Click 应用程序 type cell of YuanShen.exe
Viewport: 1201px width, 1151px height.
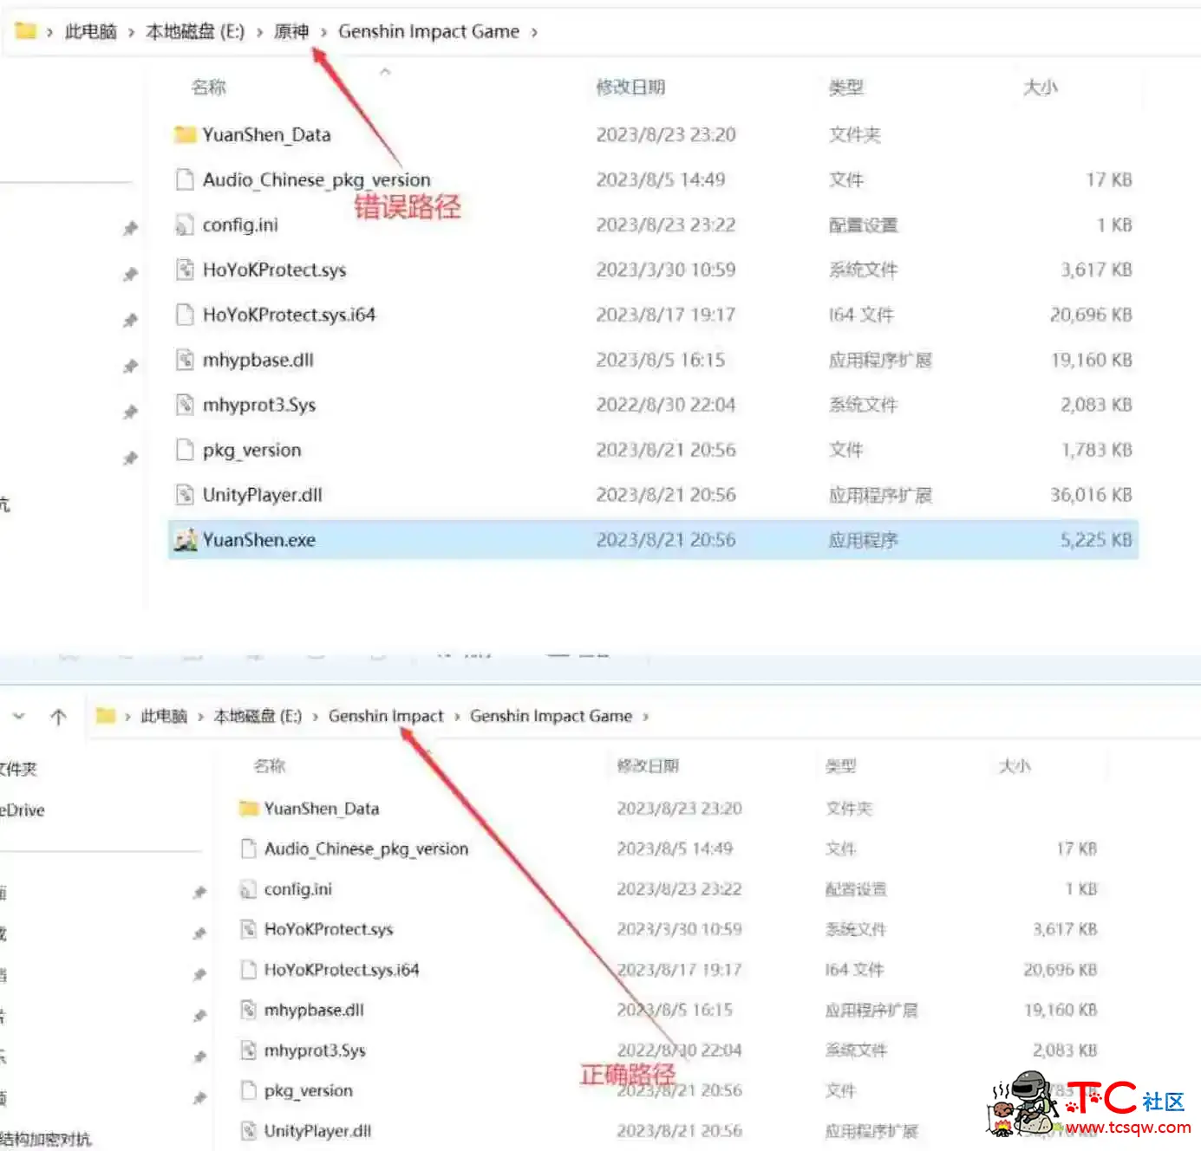point(863,540)
